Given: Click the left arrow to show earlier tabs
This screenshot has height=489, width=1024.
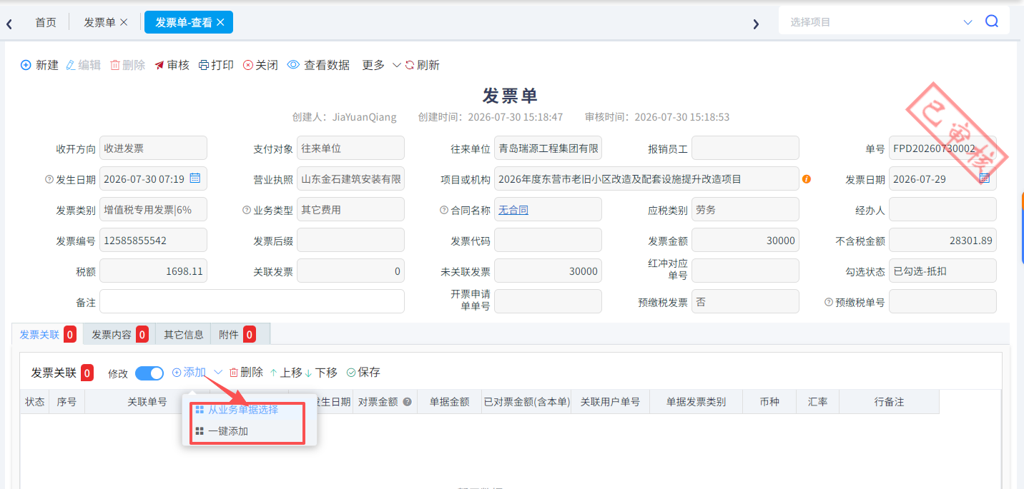Looking at the screenshot, I should (9, 24).
